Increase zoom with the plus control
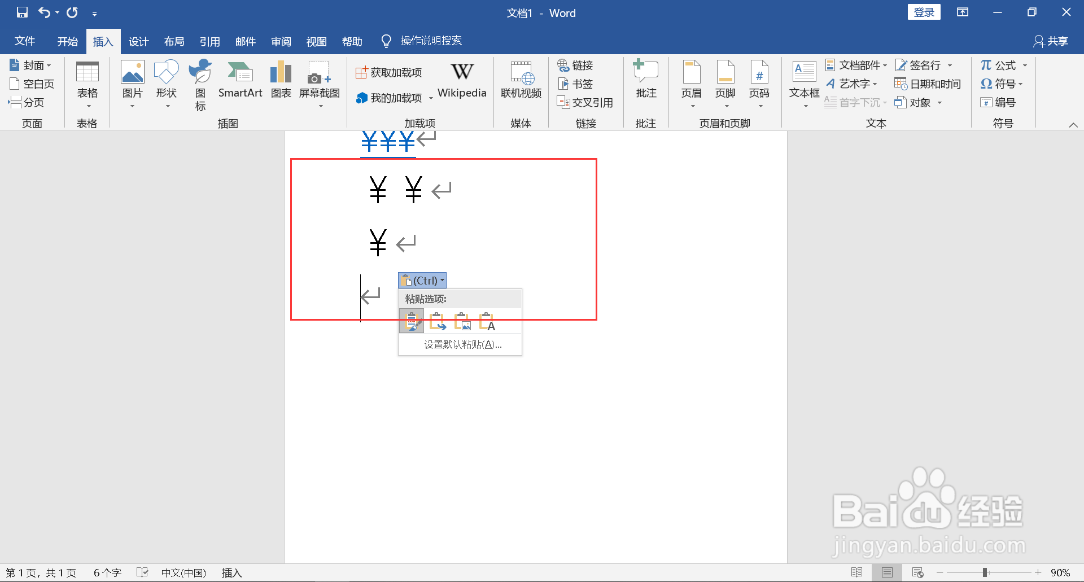The width and height of the screenshot is (1084, 582). [x=1038, y=572]
